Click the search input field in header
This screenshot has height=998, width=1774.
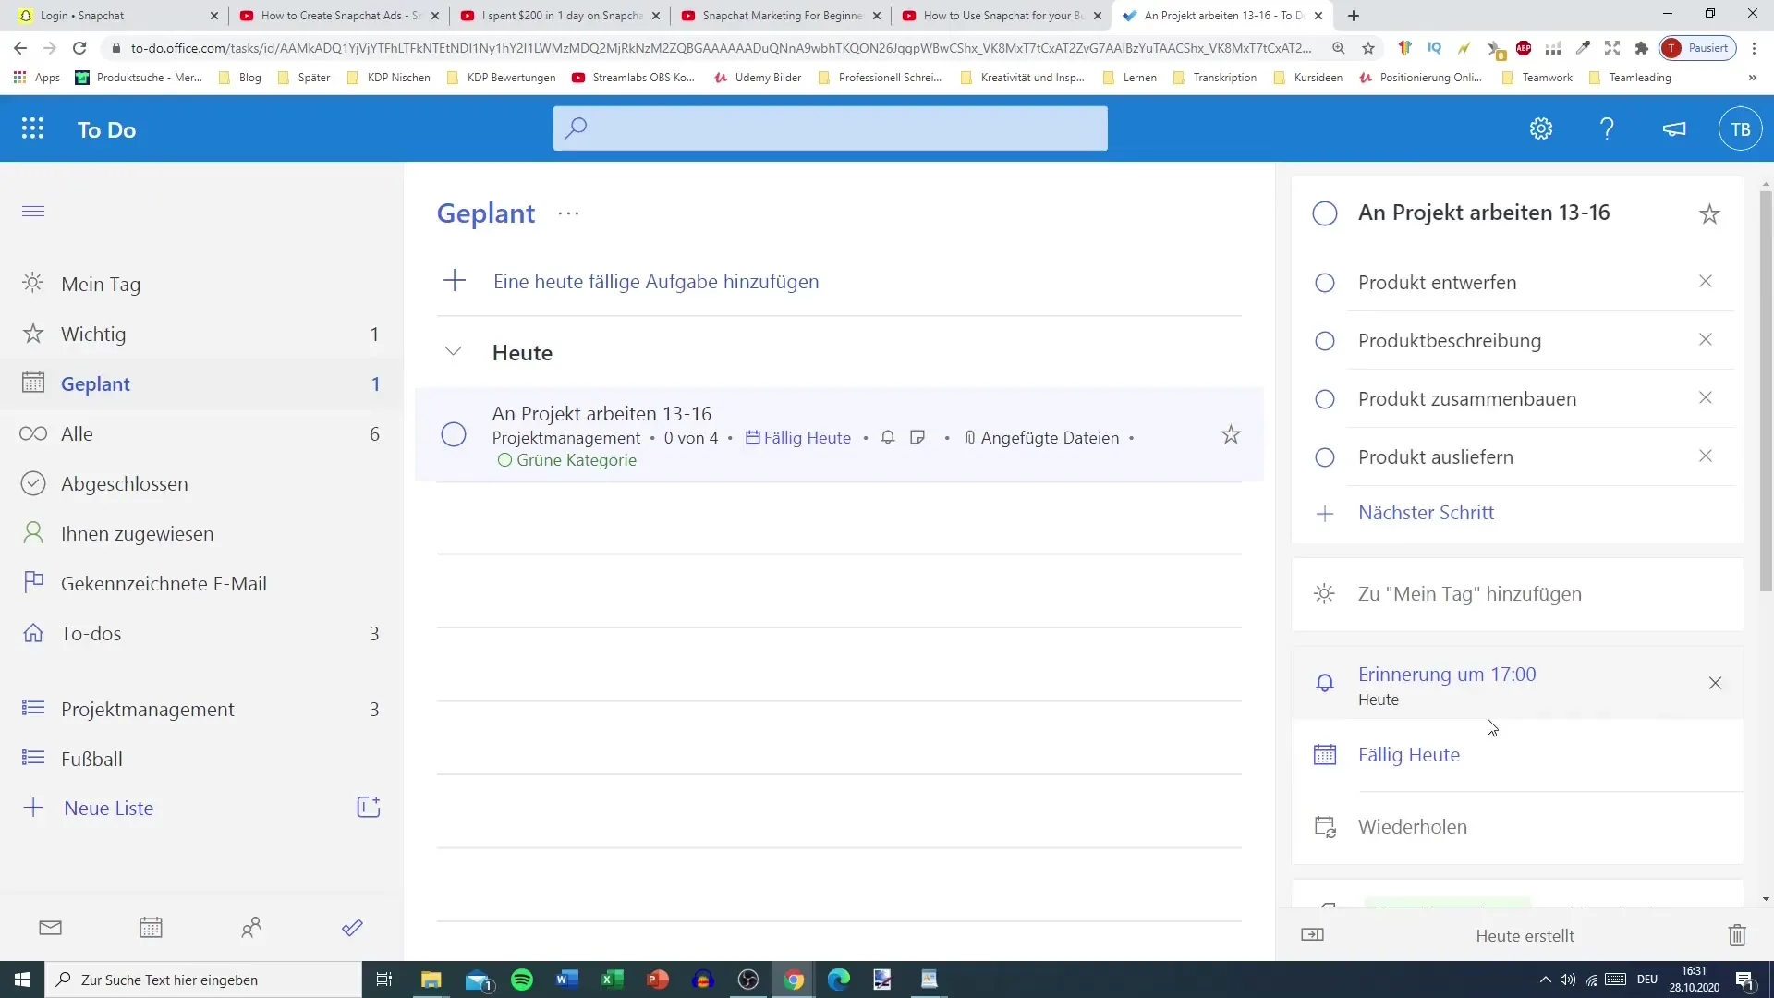coord(833,128)
